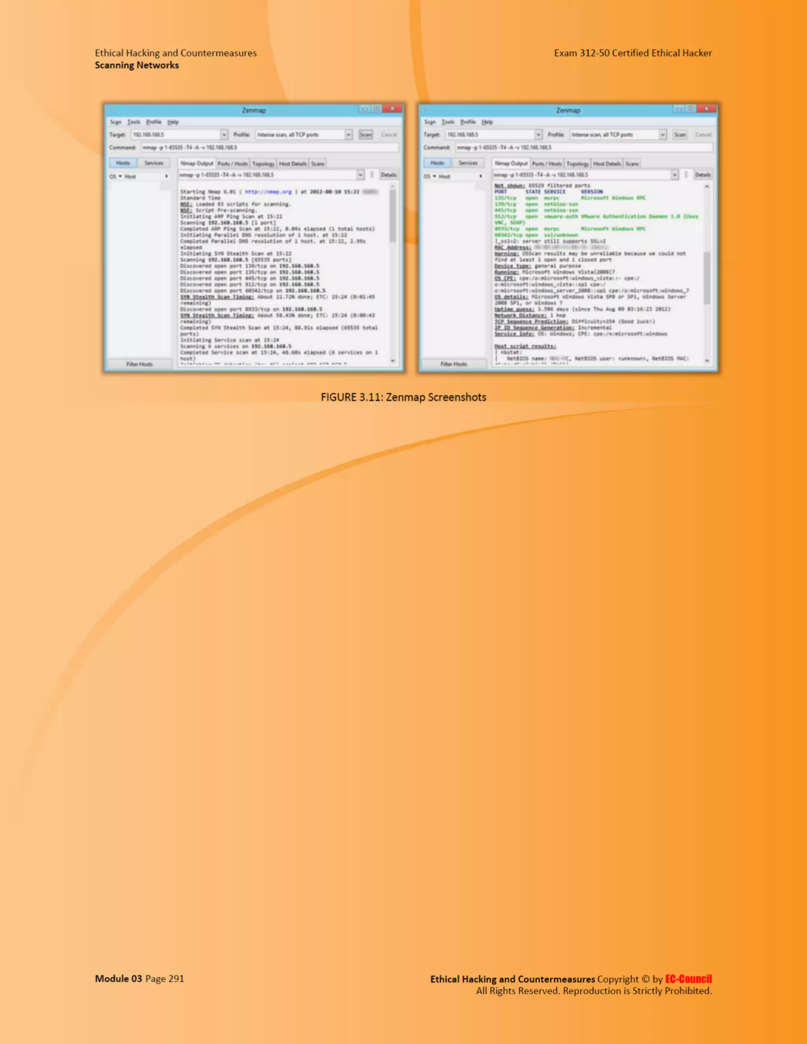
Task: Click the scroll-down arrow in right window output
Action: click(707, 361)
